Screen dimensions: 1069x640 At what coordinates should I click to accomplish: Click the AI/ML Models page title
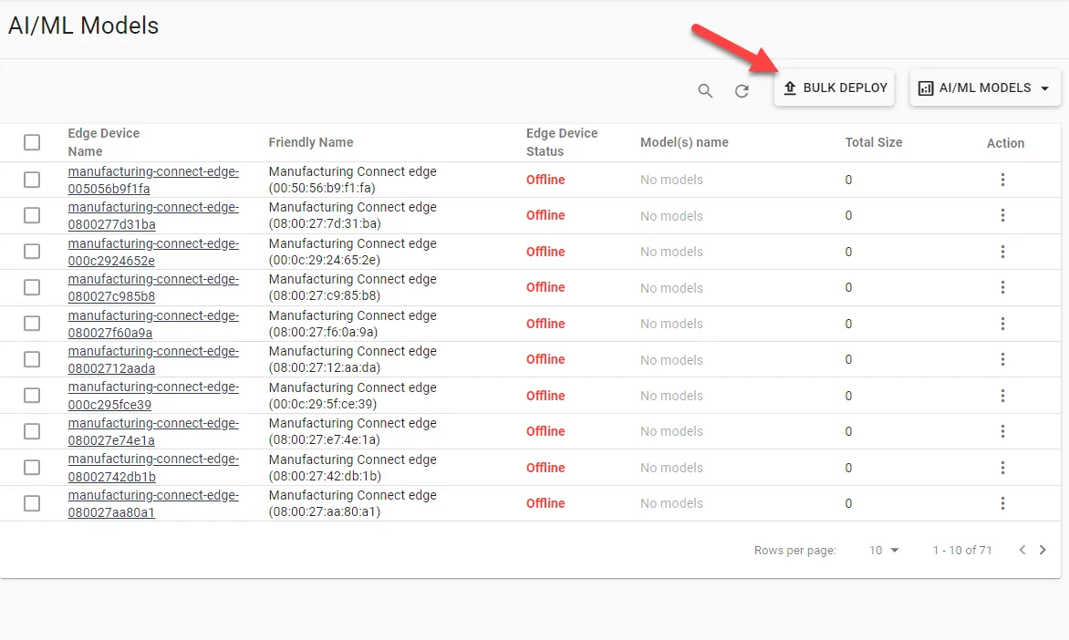tap(83, 26)
